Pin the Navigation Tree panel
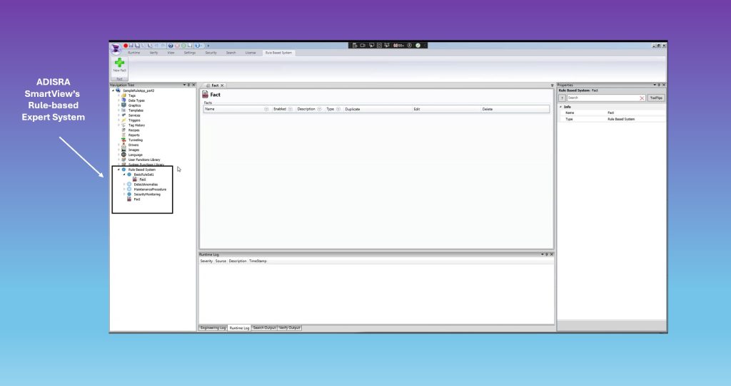This screenshot has height=386, width=731. click(188, 85)
